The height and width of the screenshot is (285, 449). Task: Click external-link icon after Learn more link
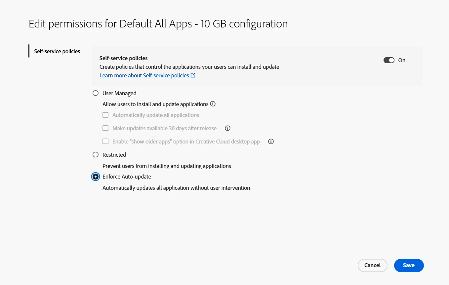(193, 75)
